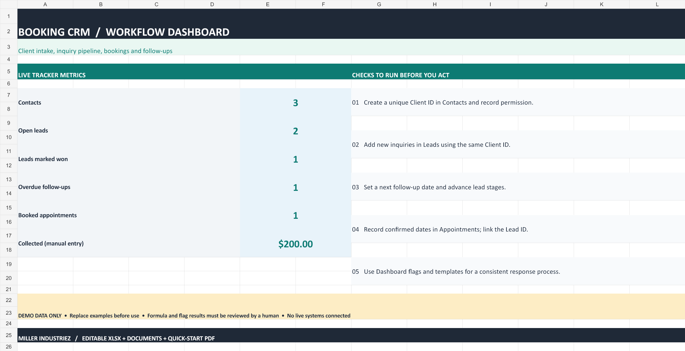
Task: Click the Overdue follow-ups label
Action: [x=44, y=187]
